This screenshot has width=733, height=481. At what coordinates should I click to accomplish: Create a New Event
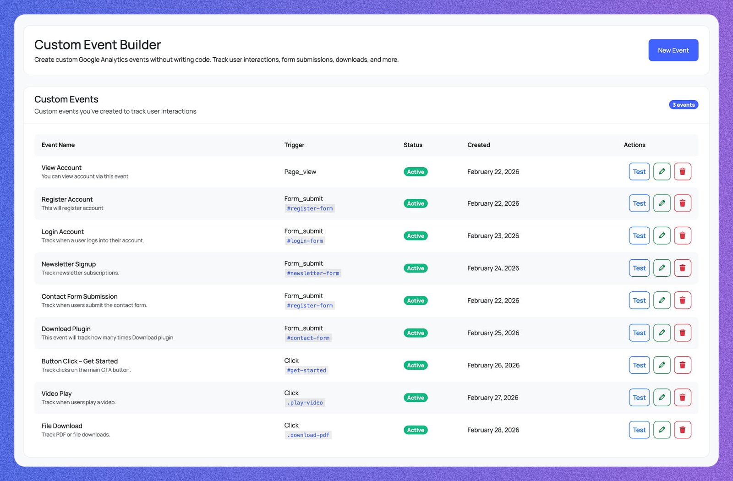pos(673,50)
